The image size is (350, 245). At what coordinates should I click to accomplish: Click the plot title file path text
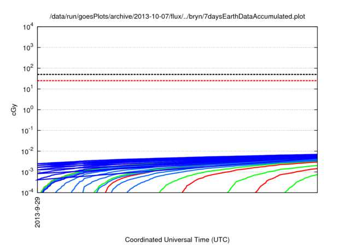(177, 17)
